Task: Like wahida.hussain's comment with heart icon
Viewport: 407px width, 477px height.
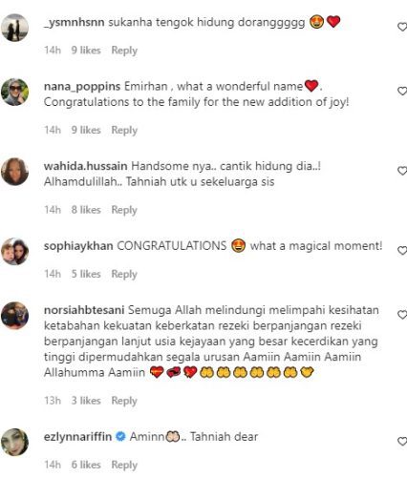Action: click(402, 171)
